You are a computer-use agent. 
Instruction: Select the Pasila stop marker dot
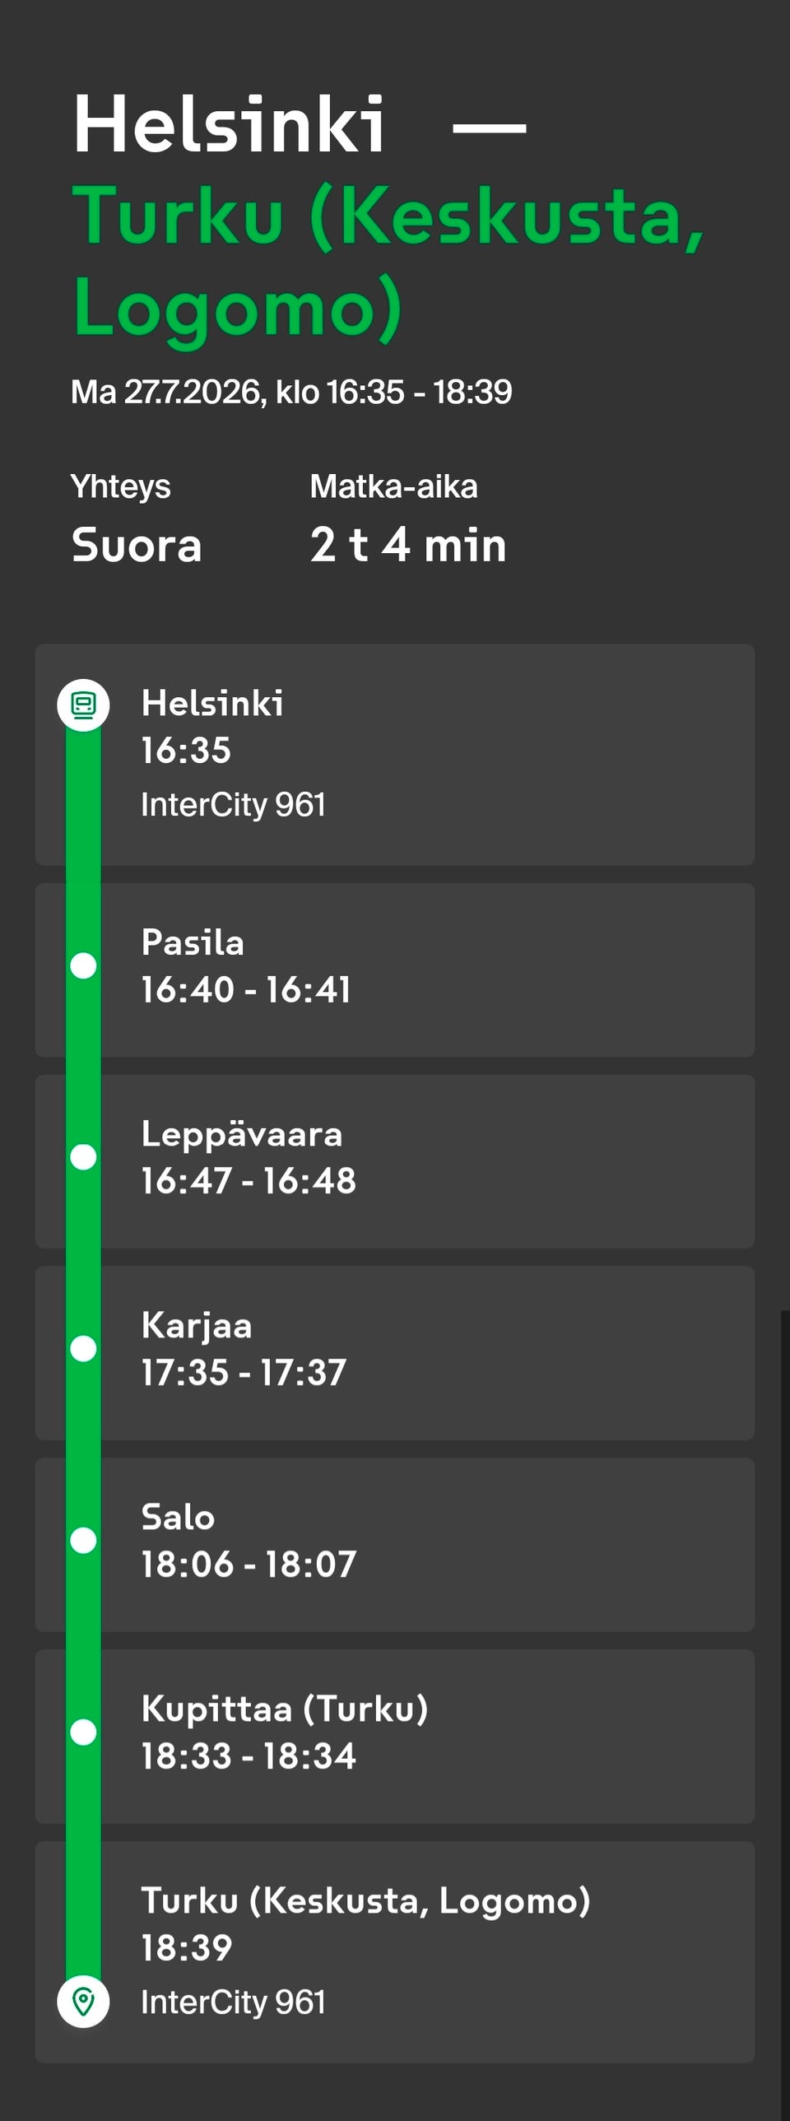(x=83, y=965)
